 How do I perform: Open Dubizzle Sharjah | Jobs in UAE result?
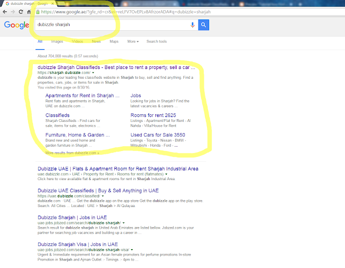click(x=72, y=217)
